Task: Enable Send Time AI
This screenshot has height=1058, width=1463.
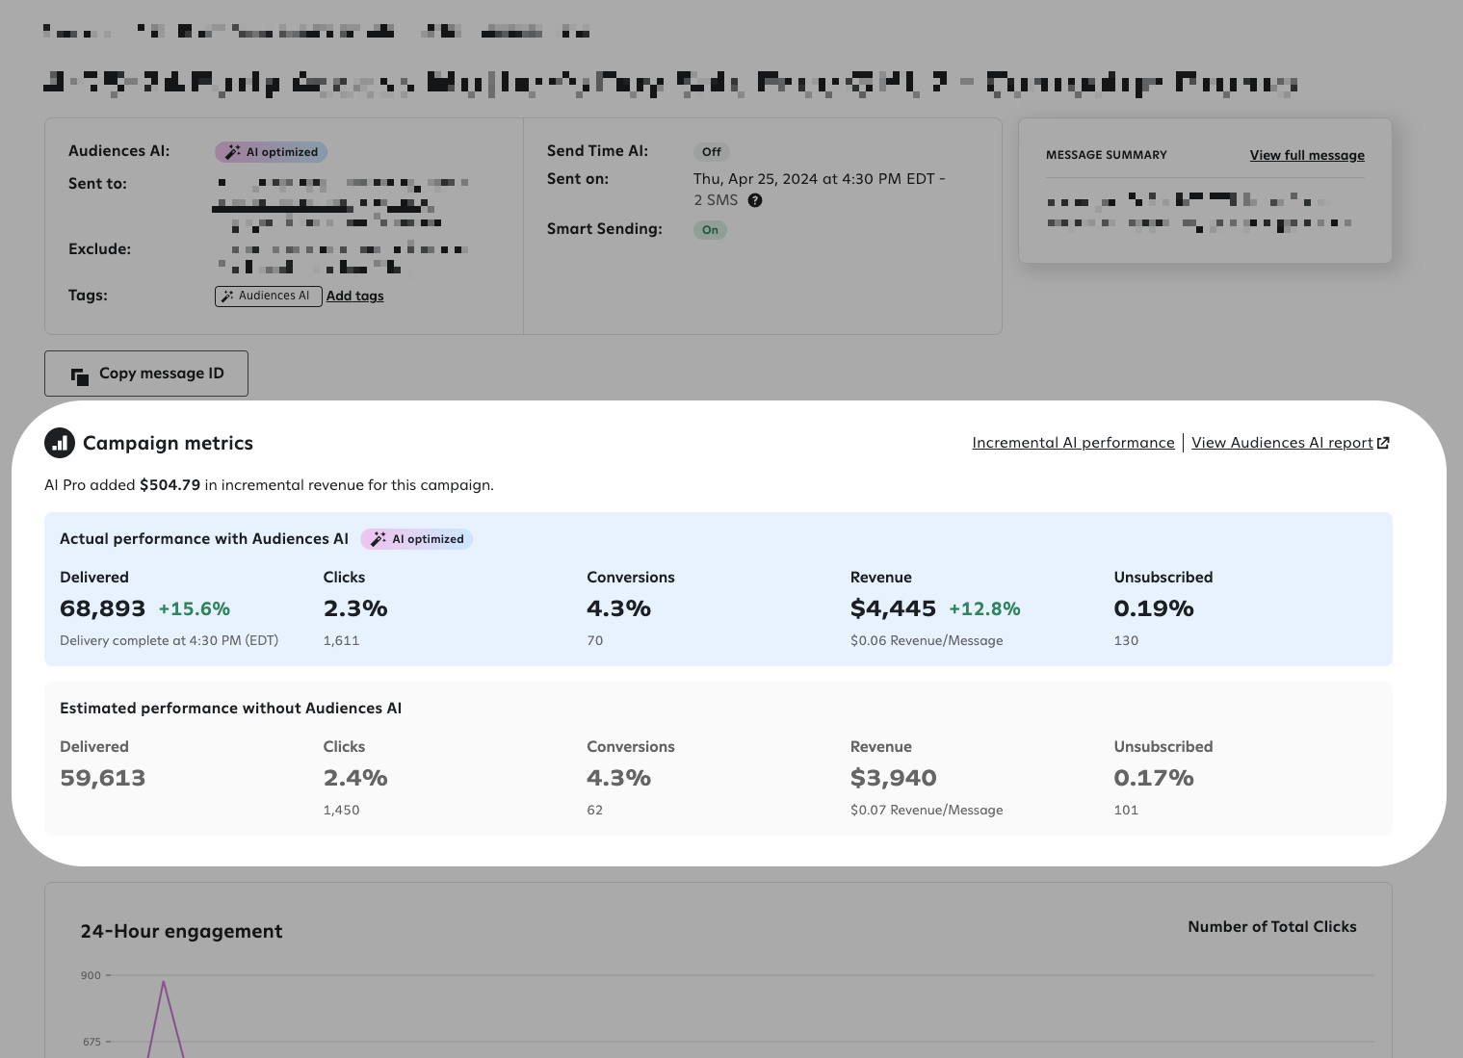Action: pyautogui.click(x=712, y=152)
